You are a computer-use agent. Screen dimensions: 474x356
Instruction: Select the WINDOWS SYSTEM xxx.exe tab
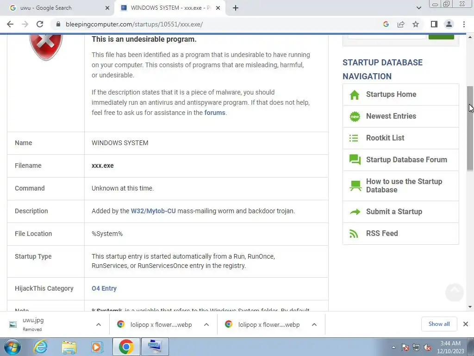point(170,8)
